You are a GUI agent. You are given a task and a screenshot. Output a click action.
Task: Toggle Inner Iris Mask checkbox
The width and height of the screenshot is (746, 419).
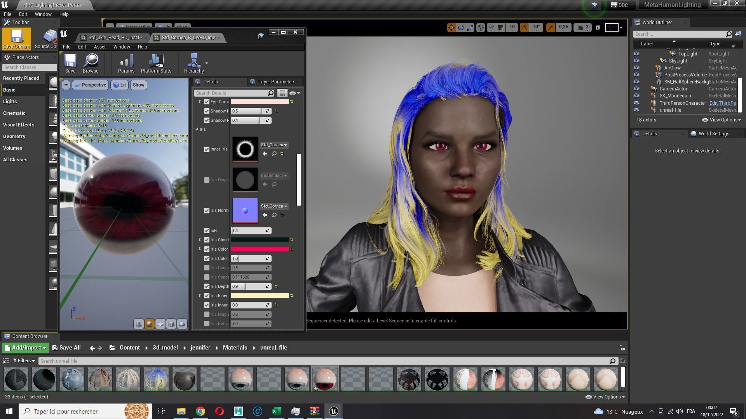click(x=207, y=149)
